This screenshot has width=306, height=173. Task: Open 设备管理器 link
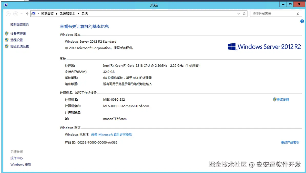pos(18,33)
